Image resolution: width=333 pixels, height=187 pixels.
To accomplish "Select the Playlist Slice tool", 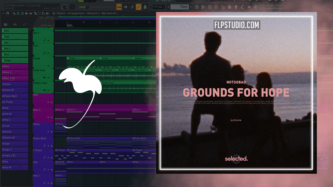I will point(35,13).
